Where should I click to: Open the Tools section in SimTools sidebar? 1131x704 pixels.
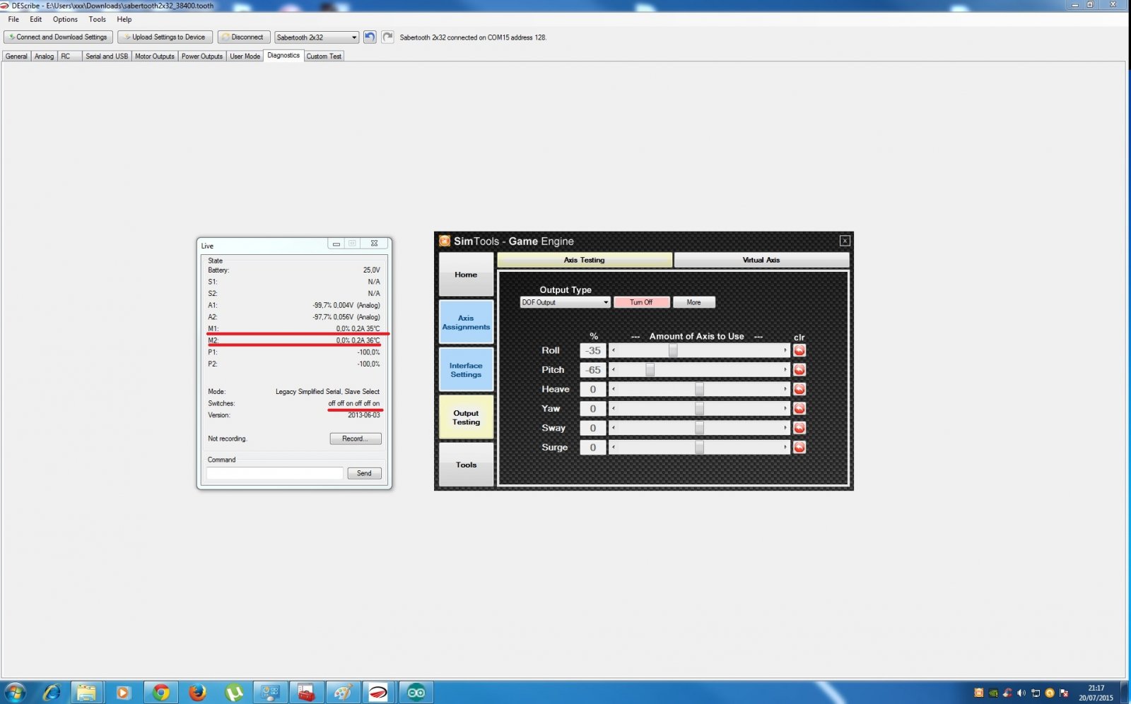pos(466,465)
